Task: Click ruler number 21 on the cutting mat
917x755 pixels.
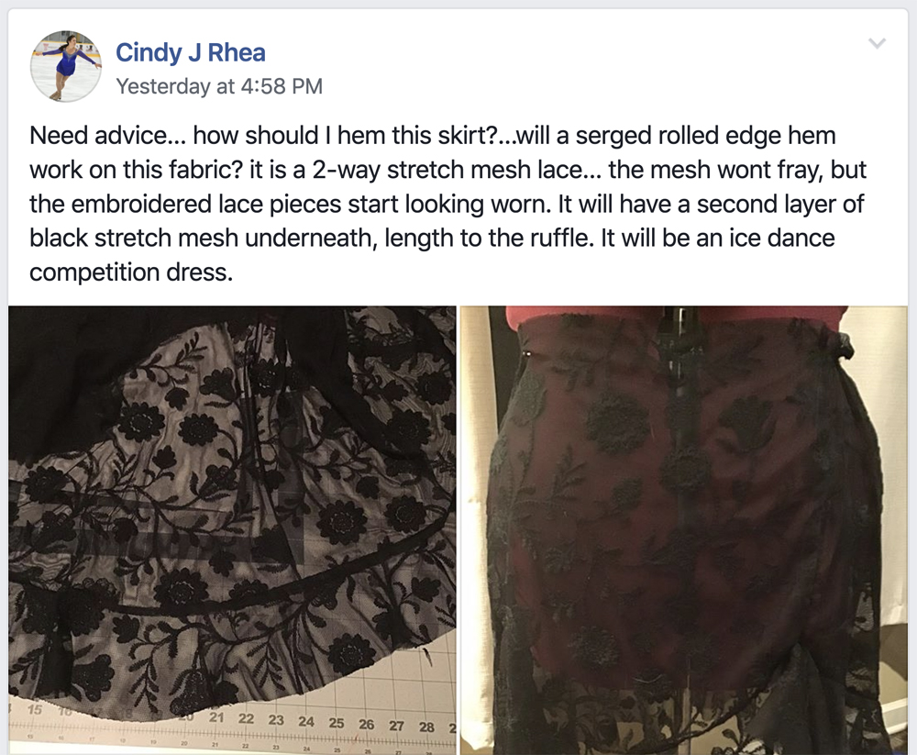Action: tap(216, 717)
